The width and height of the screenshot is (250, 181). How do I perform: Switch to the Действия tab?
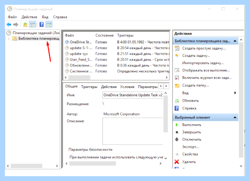109,87
